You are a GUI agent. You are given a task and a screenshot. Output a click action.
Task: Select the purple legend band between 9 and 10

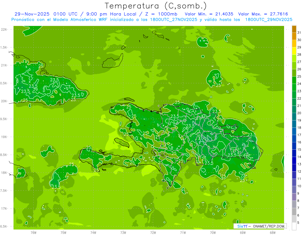pos(294,190)
